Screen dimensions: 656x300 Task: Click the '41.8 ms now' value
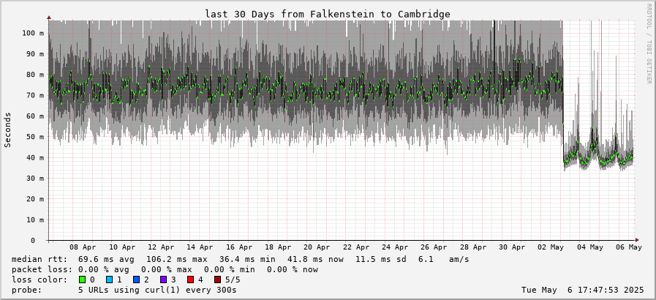tap(314, 260)
